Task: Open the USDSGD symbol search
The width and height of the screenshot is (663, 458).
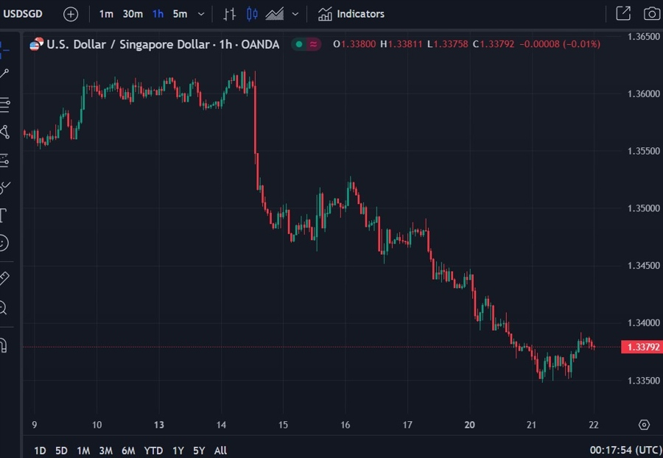Action: point(23,14)
